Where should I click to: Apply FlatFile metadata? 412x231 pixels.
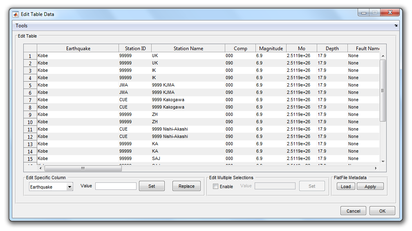(x=370, y=187)
